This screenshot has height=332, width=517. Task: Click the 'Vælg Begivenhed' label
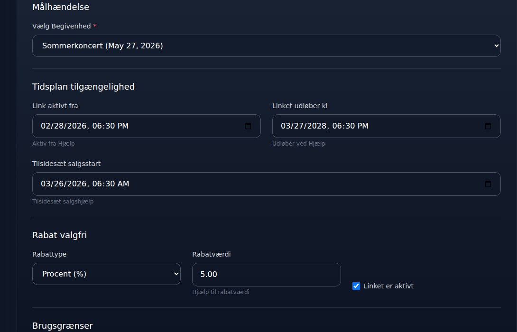[62, 26]
